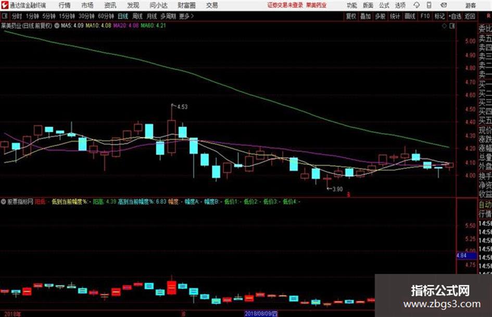Click the 阳高: 4.39 indicator readout

(x=105, y=201)
